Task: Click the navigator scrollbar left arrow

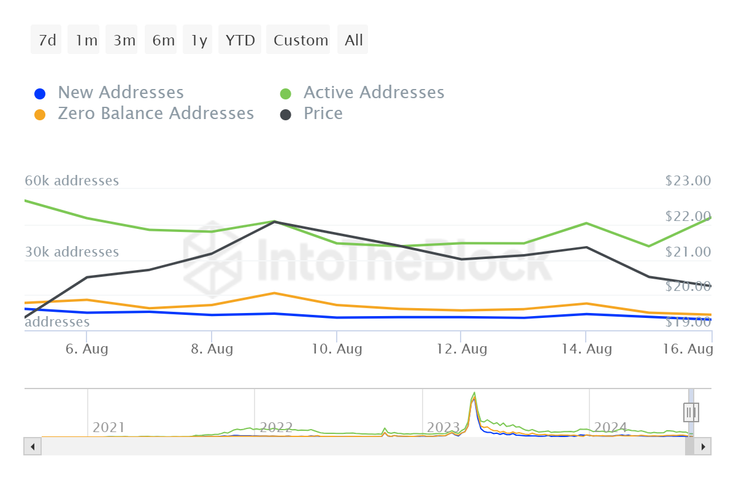Action: (x=33, y=446)
